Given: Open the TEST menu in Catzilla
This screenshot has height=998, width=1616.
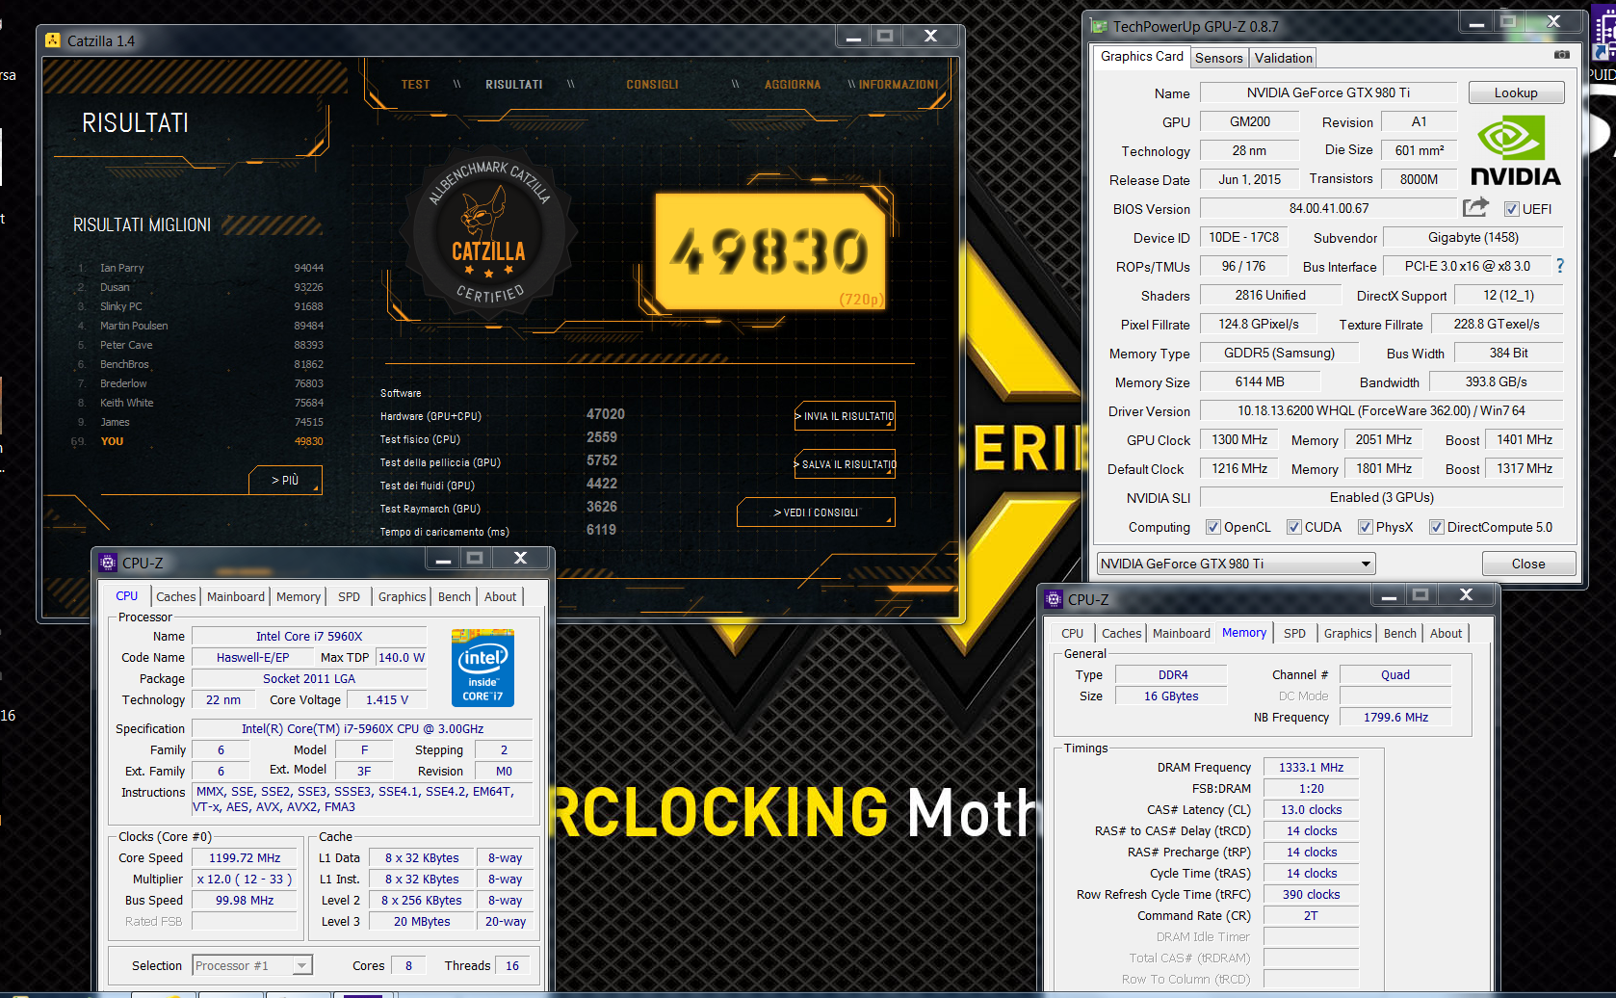Looking at the screenshot, I should click(415, 85).
